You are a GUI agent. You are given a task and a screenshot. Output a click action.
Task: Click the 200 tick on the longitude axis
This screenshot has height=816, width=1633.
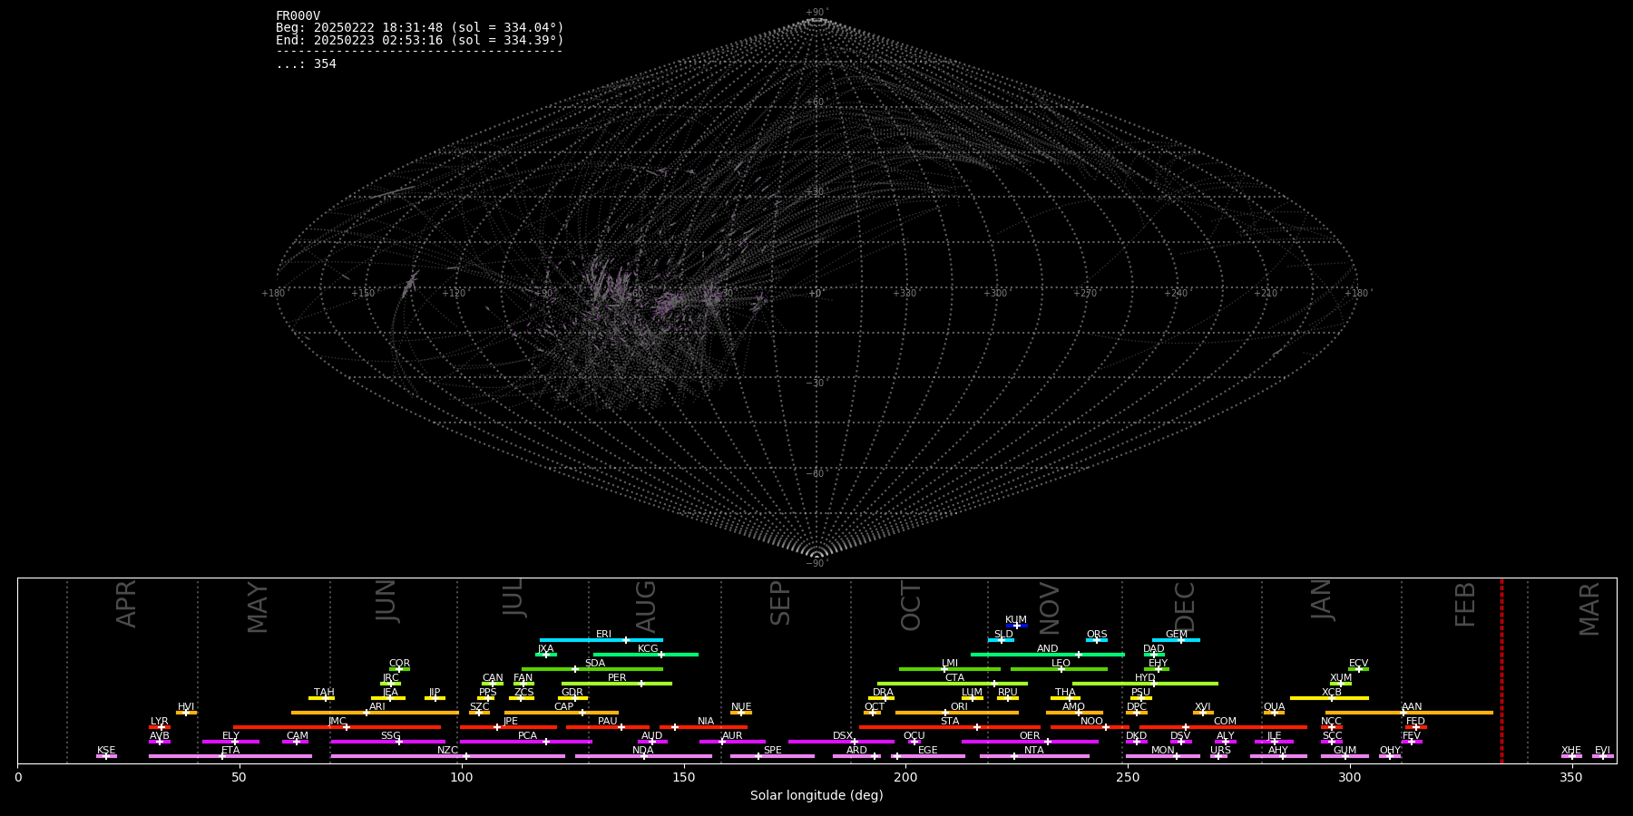(x=905, y=777)
